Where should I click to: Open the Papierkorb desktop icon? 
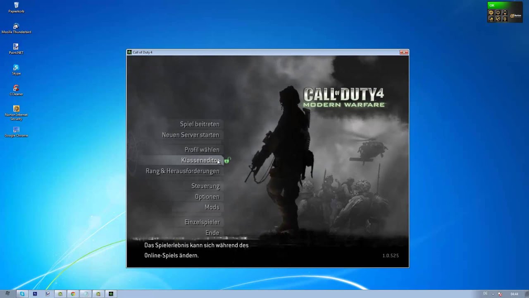pos(16,7)
